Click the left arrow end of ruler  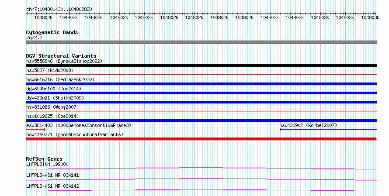click(x=27, y=14)
